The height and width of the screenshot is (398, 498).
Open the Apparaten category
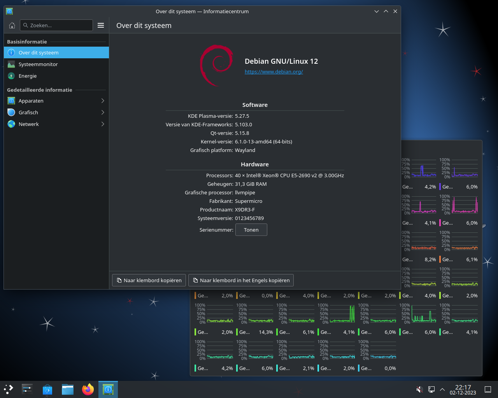coord(56,101)
